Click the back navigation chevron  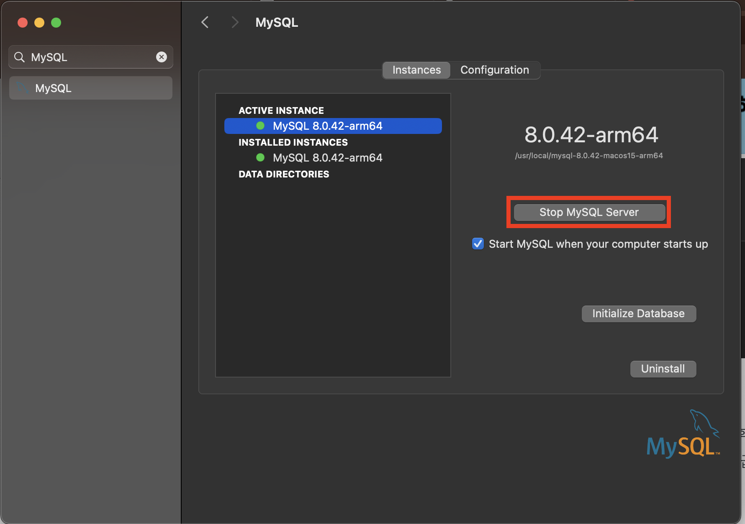pos(205,22)
